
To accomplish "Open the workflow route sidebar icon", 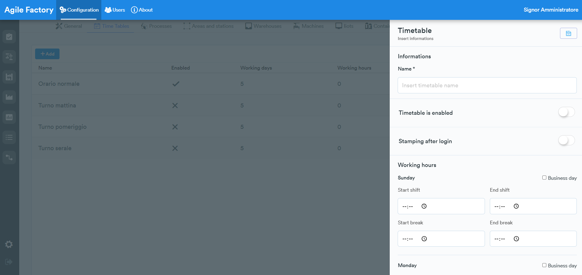I will (x=9, y=157).
